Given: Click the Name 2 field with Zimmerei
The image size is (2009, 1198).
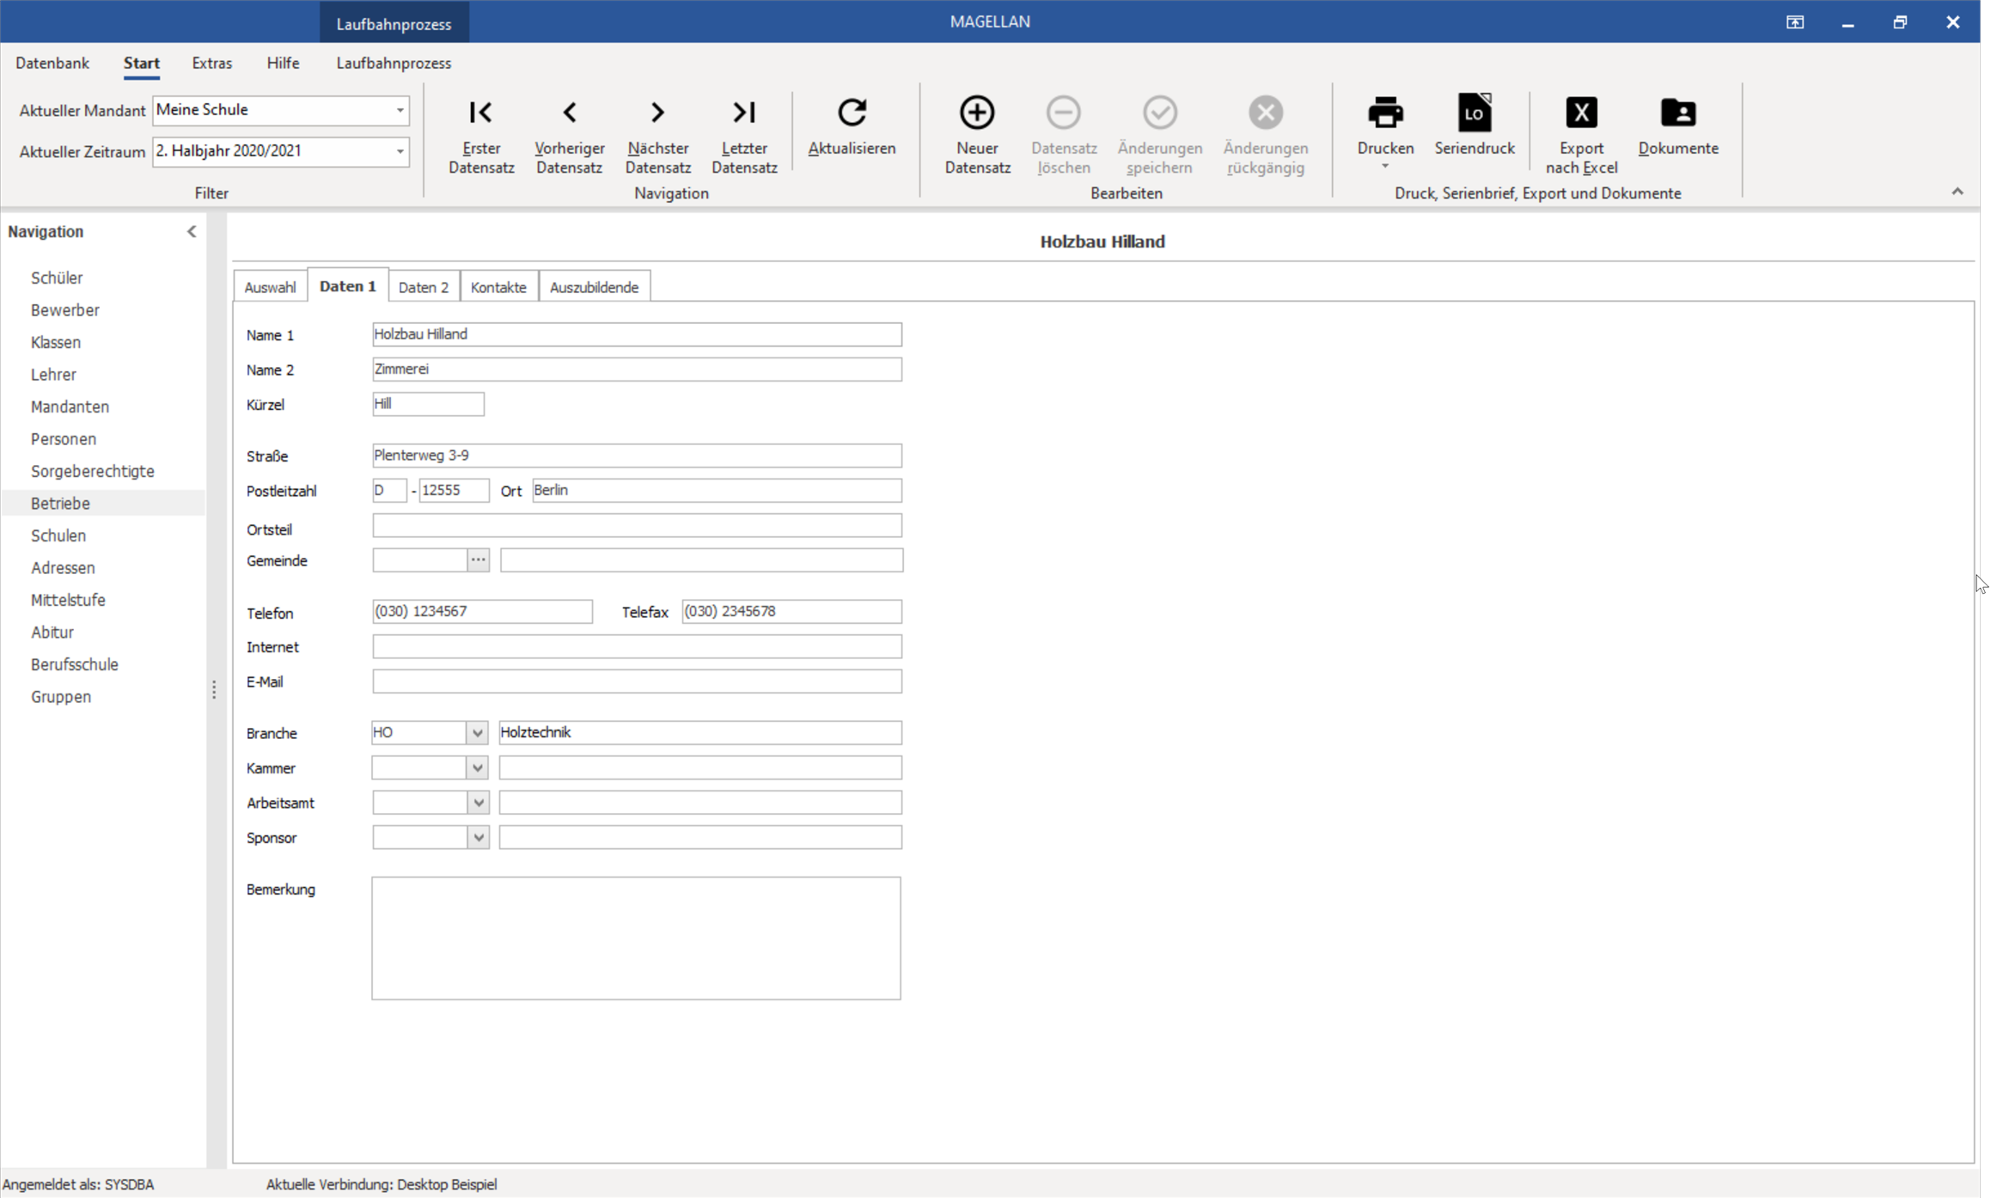Looking at the screenshot, I should 637,370.
